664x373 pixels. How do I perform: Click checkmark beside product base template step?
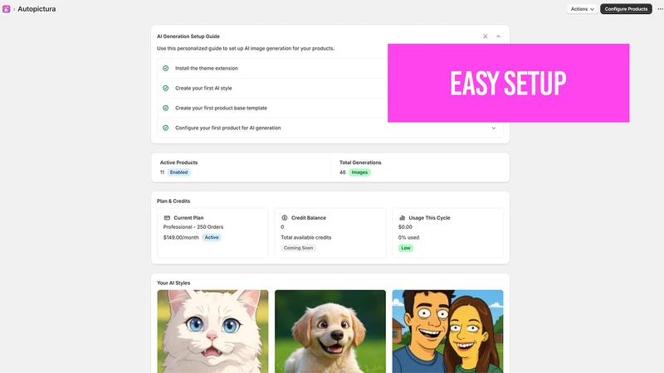pos(165,108)
